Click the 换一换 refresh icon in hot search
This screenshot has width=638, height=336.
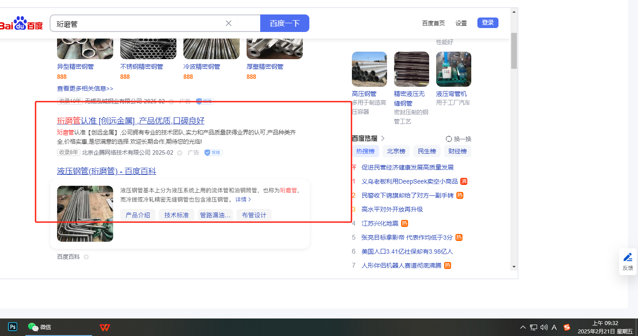[448, 139]
